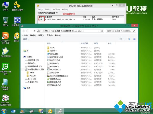This screenshot has width=153, height=114.
Task: Select the PESOFT subfolder in navigation tree
Action: pyautogui.click(x=31, y=76)
